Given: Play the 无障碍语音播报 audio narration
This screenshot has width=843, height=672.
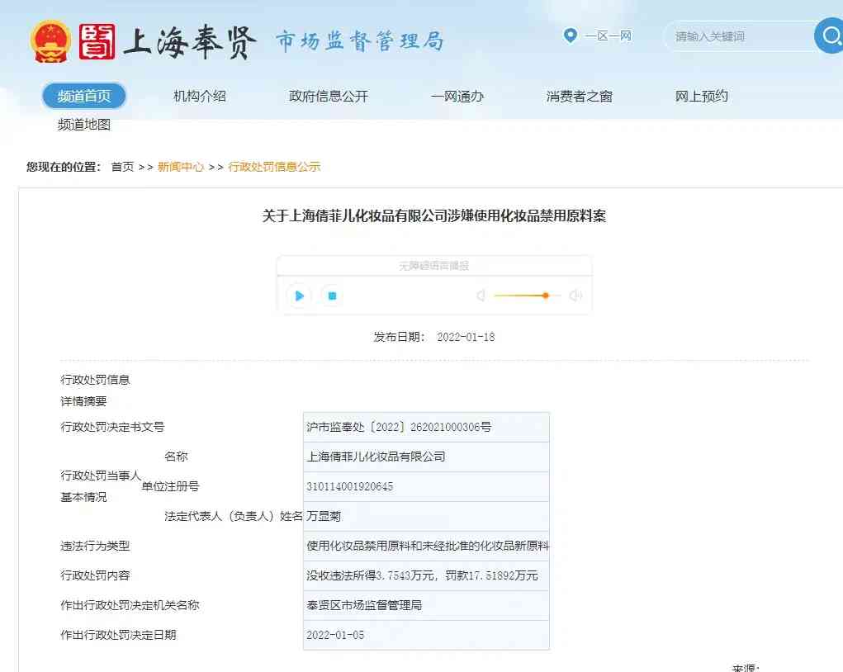Looking at the screenshot, I should click(299, 296).
